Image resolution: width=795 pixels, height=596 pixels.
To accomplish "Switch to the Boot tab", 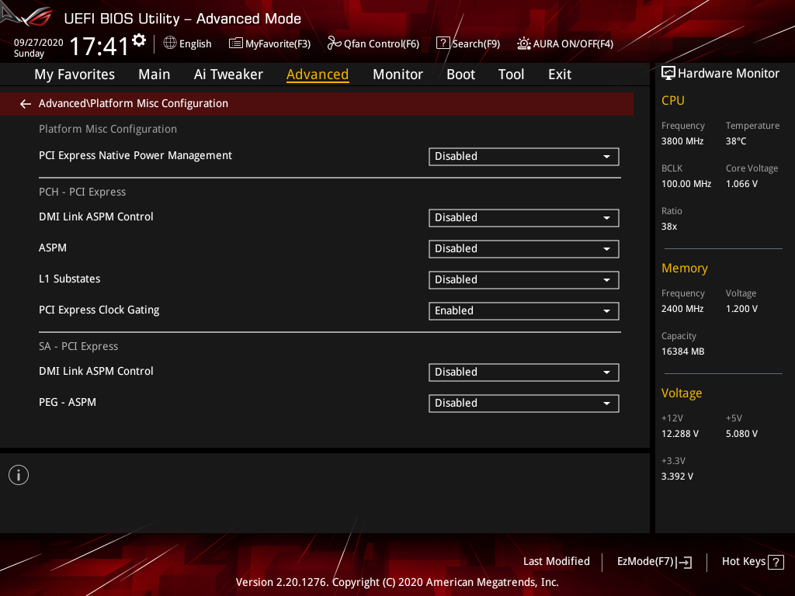I will click(460, 74).
